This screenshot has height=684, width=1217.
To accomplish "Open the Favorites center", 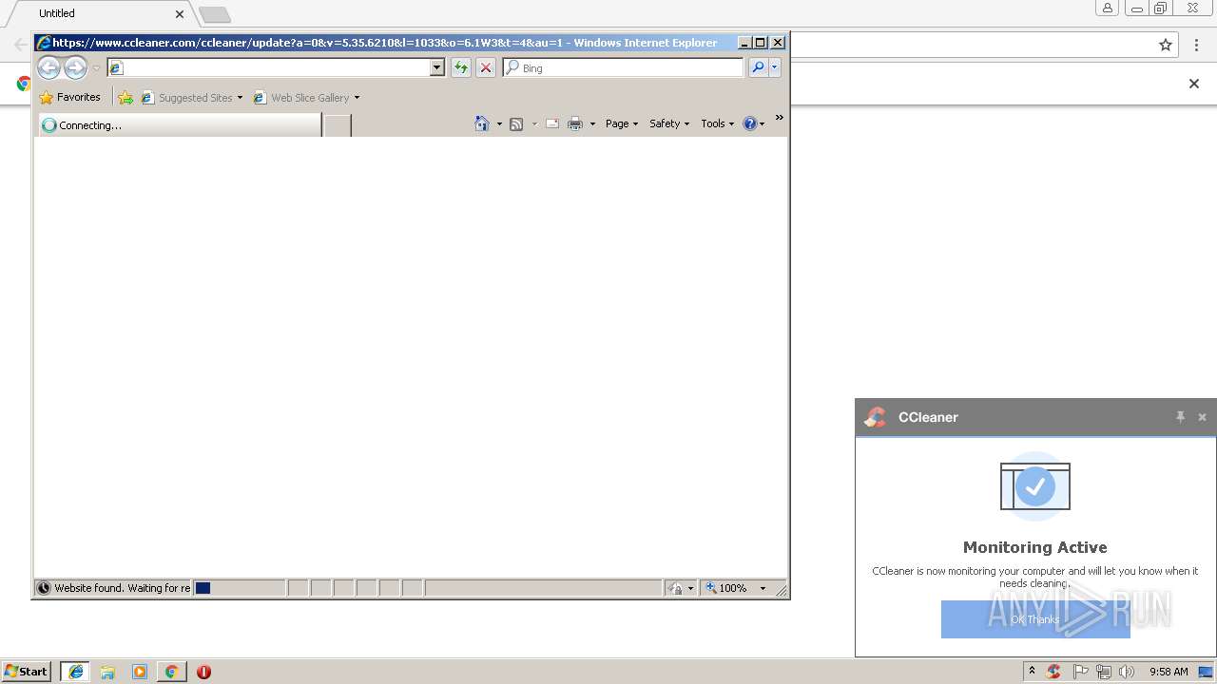I will 69,97.
